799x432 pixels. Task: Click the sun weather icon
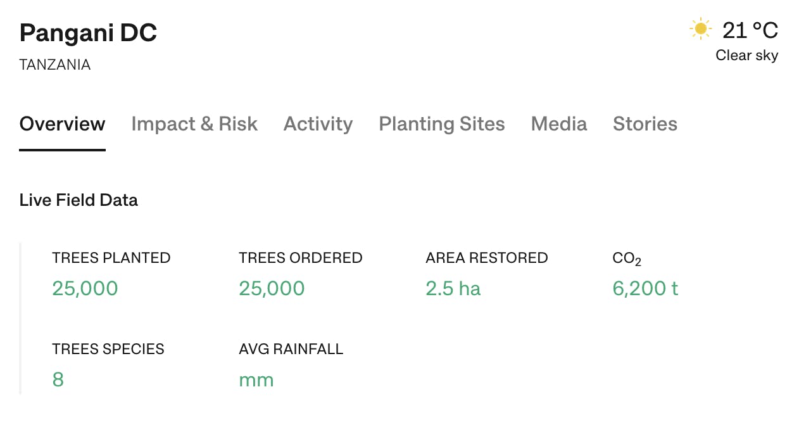click(700, 29)
